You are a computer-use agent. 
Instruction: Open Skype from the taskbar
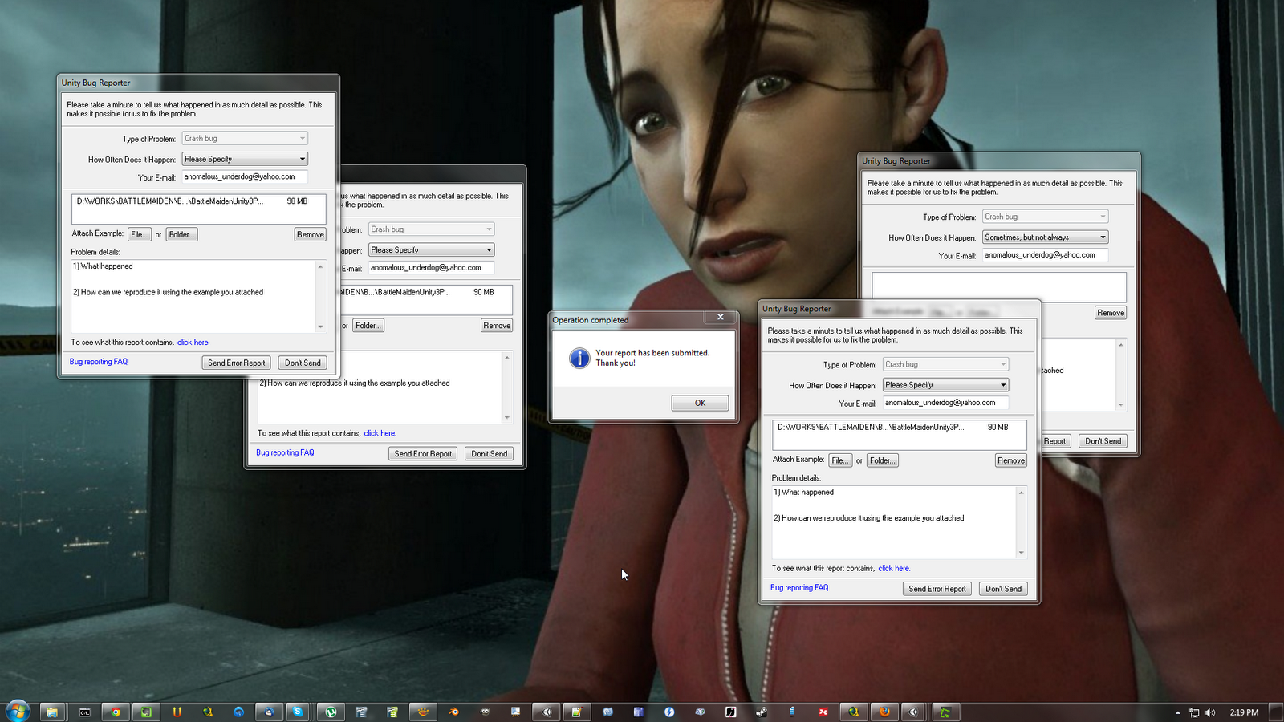pyautogui.click(x=298, y=712)
